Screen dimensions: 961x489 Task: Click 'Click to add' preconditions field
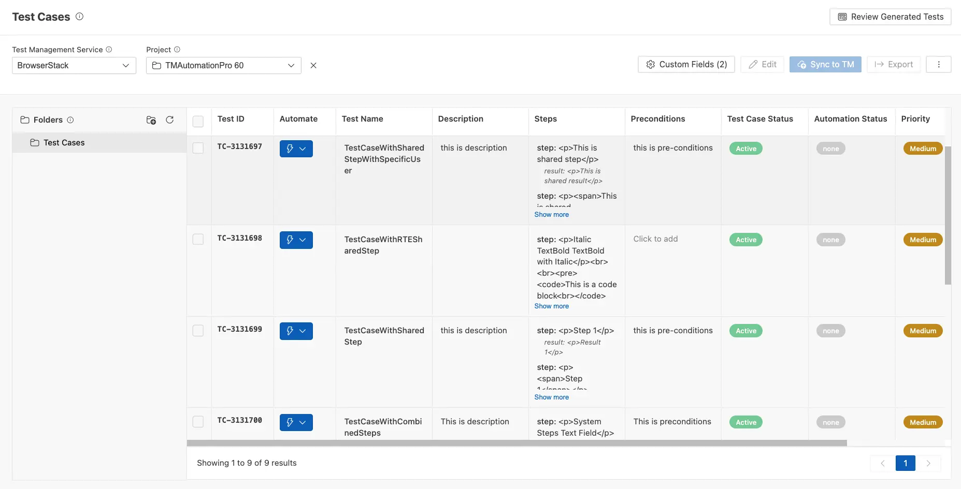pos(655,239)
